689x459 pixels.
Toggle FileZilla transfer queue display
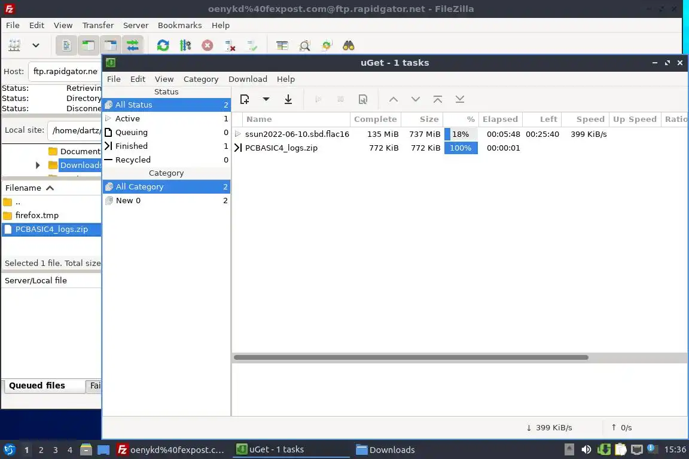tap(133, 45)
